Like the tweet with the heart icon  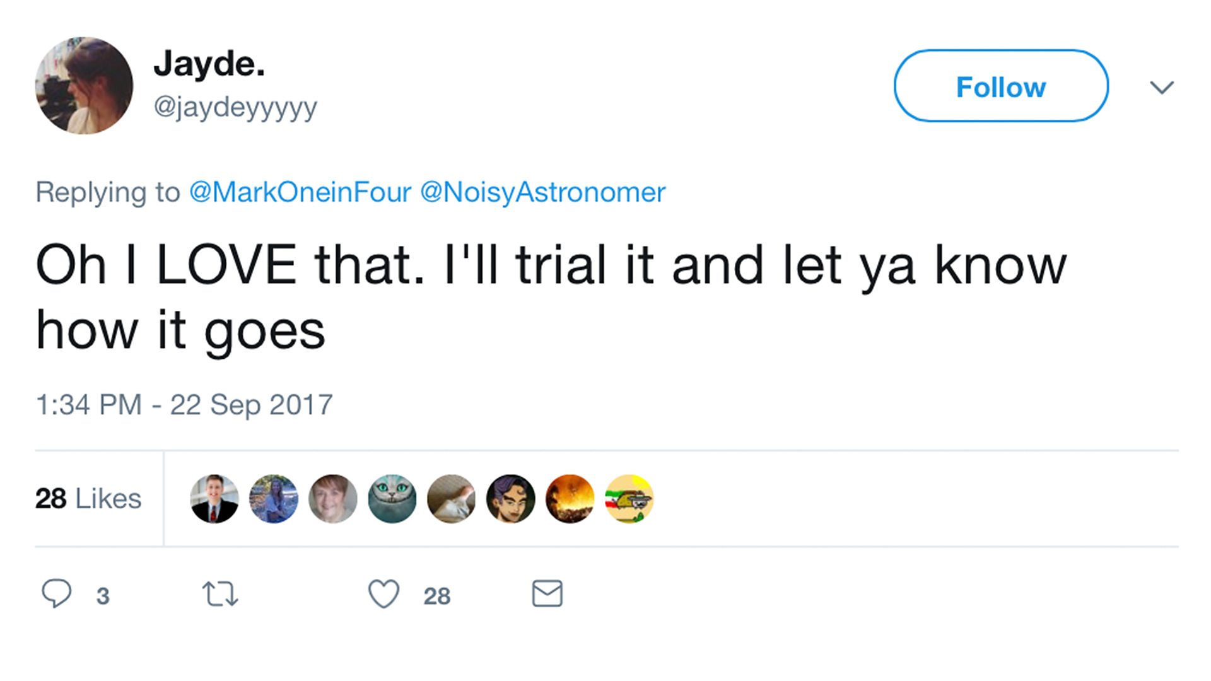point(383,594)
